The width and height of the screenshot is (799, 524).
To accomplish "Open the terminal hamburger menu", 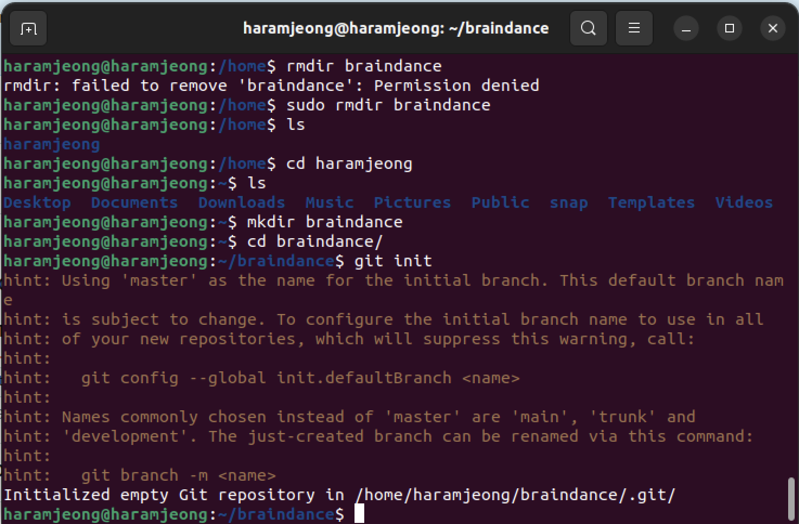I will point(634,28).
